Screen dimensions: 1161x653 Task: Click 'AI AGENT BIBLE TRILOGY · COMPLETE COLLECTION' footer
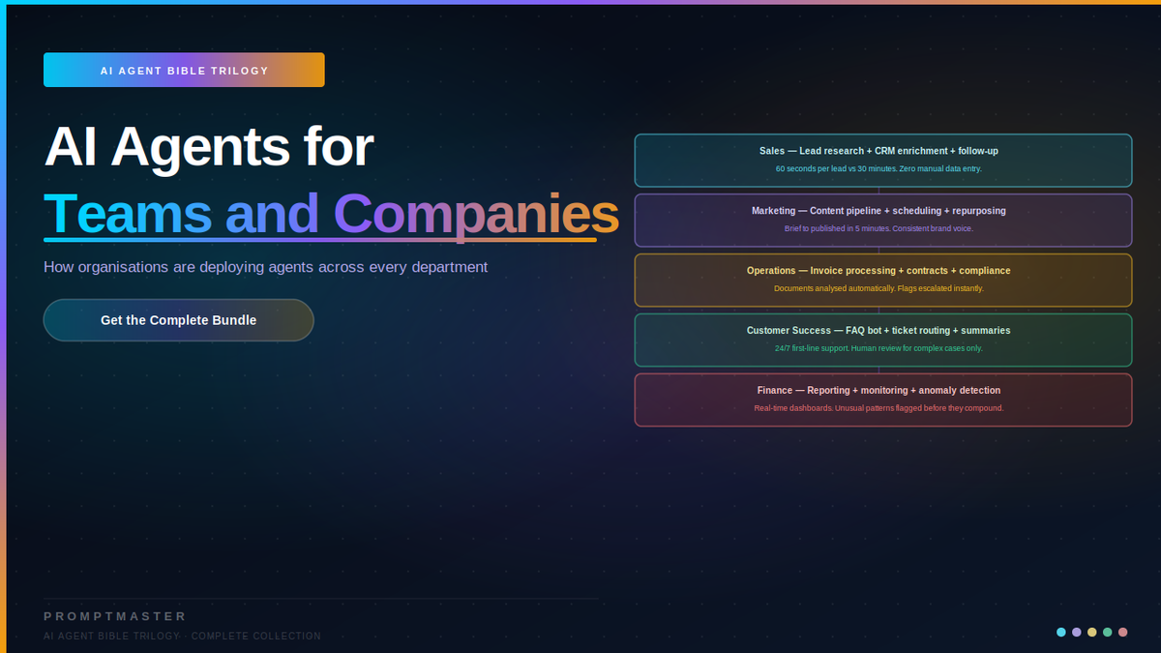182,637
